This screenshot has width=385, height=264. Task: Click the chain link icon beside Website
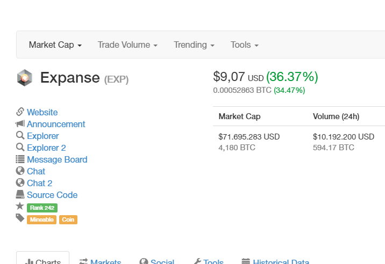click(x=20, y=112)
